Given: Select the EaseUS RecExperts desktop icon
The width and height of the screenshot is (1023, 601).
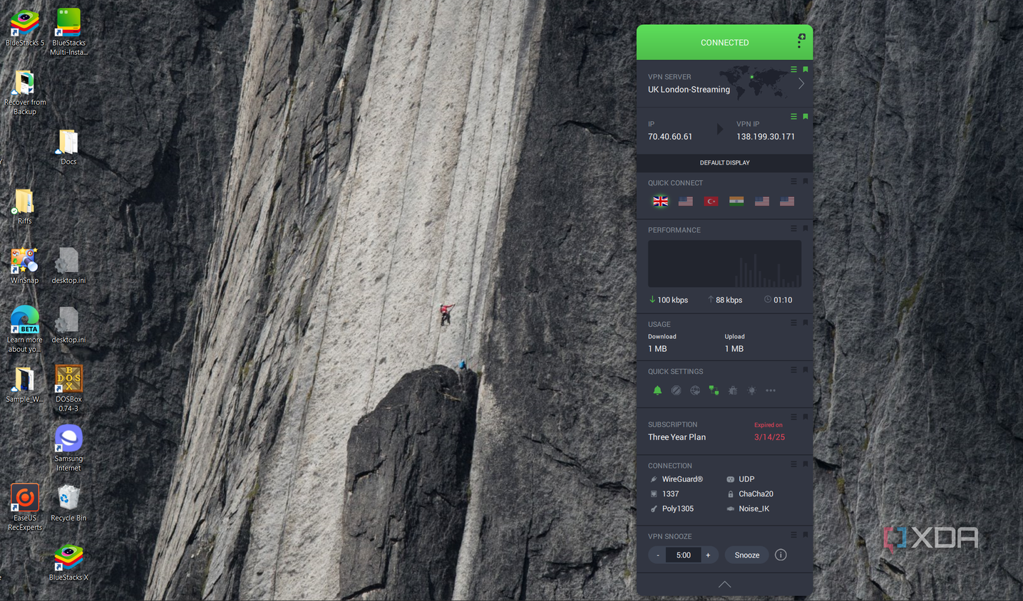Looking at the screenshot, I should pos(25,507).
